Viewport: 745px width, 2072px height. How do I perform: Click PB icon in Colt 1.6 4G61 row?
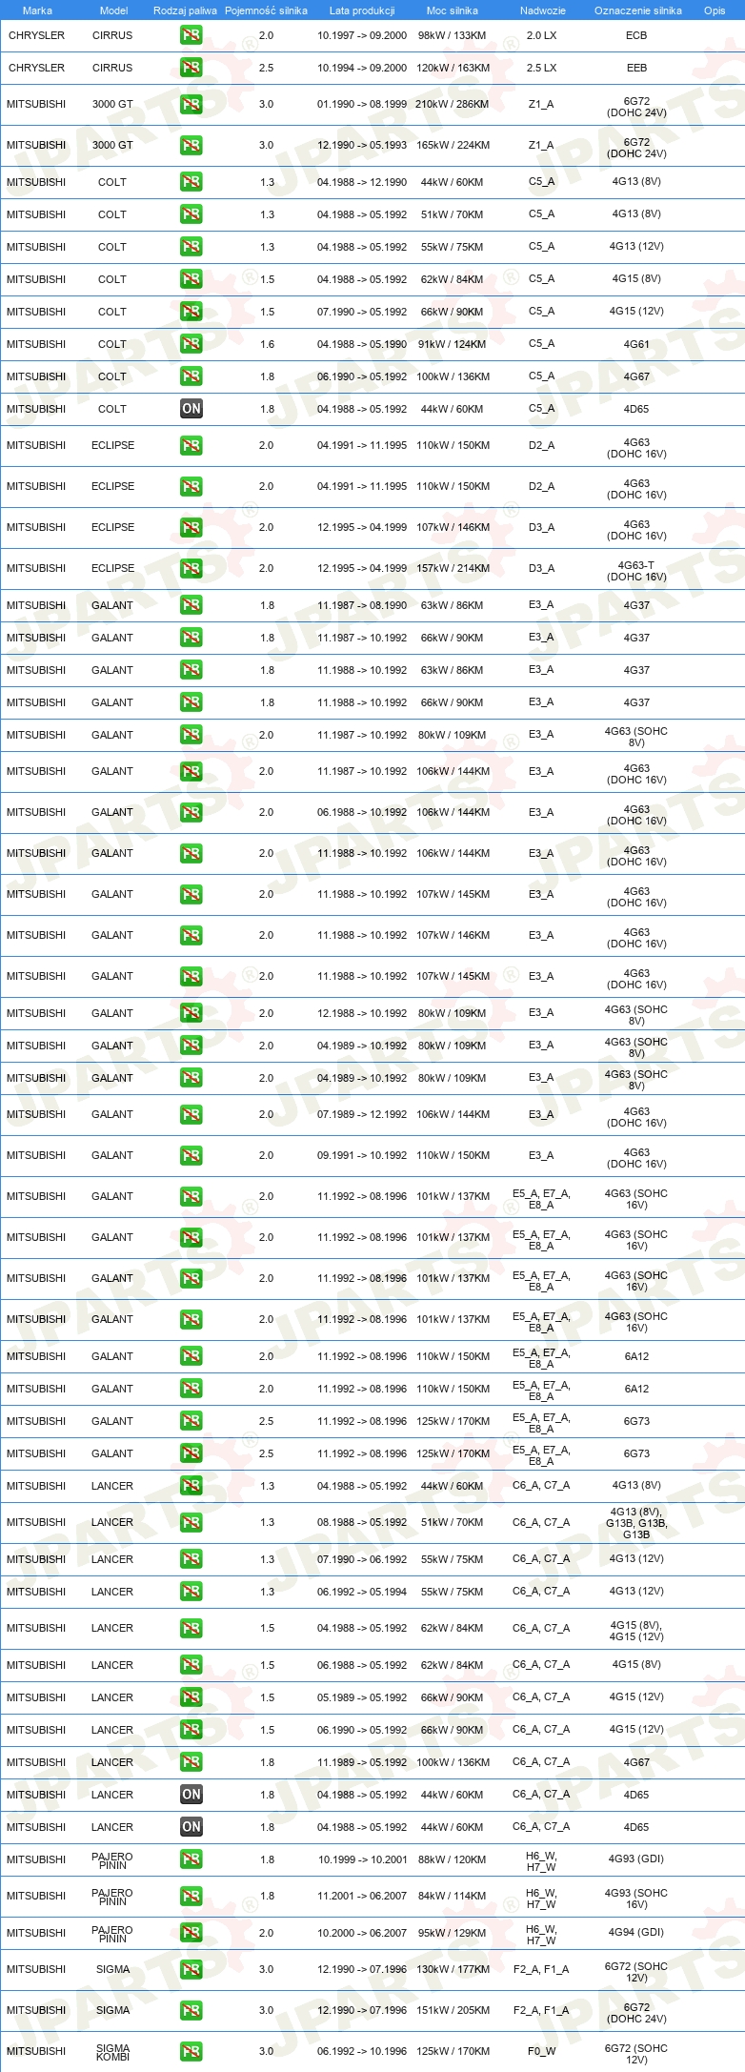(x=191, y=344)
